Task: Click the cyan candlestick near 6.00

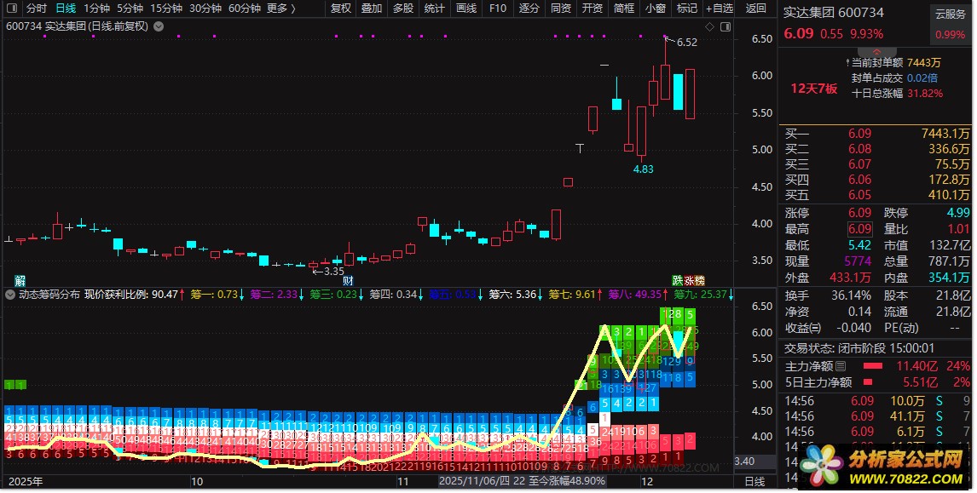Action: pos(678,92)
